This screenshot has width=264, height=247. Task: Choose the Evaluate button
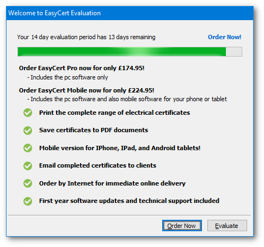click(x=227, y=226)
